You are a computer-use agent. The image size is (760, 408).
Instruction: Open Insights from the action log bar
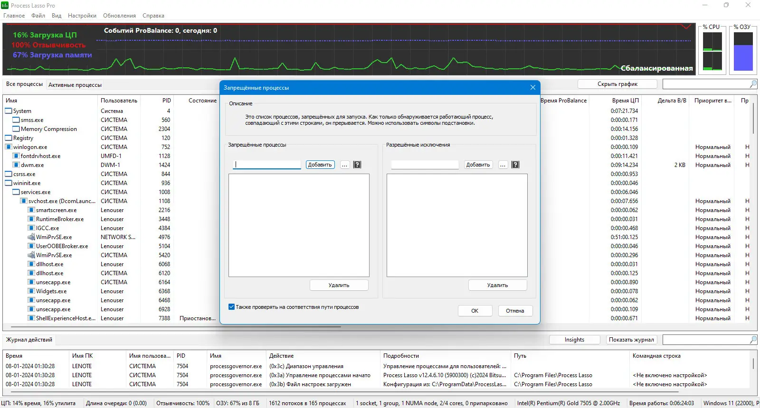click(x=575, y=340)
